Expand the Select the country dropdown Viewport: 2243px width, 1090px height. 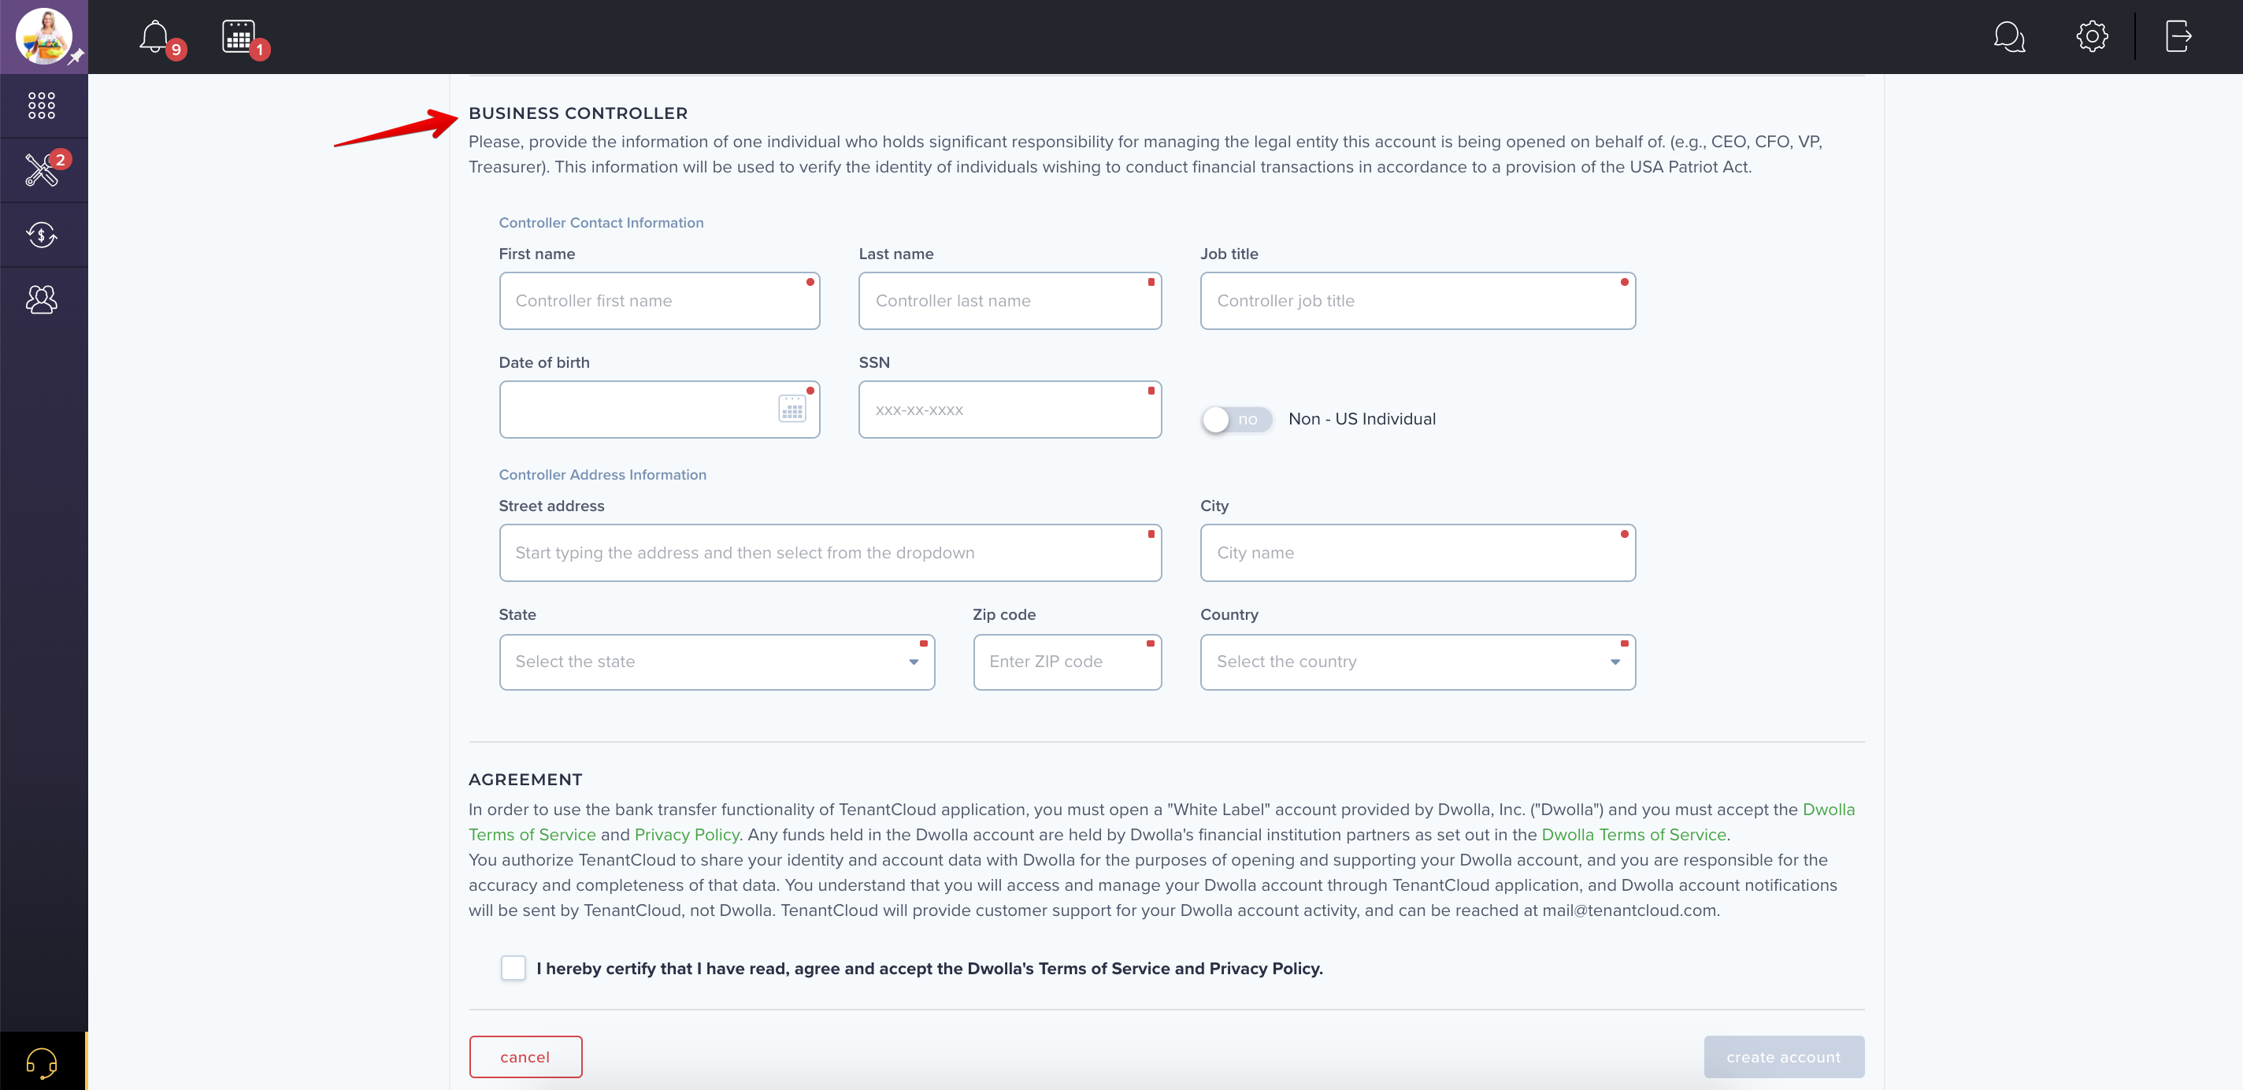click(x=1418, y=662)
